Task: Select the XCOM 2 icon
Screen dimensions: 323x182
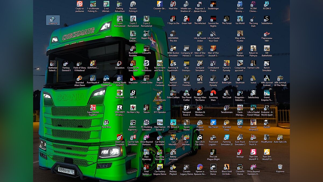Action: click(266, 5)
